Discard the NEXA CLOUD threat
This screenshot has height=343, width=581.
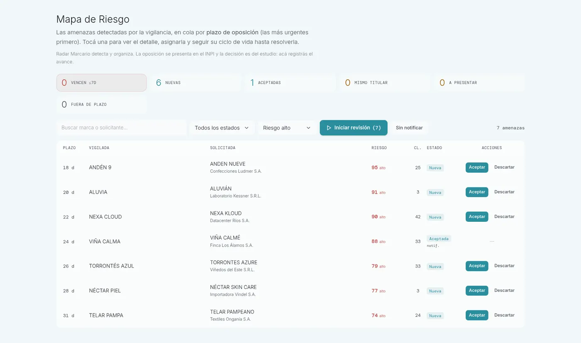tap(504, 217)
